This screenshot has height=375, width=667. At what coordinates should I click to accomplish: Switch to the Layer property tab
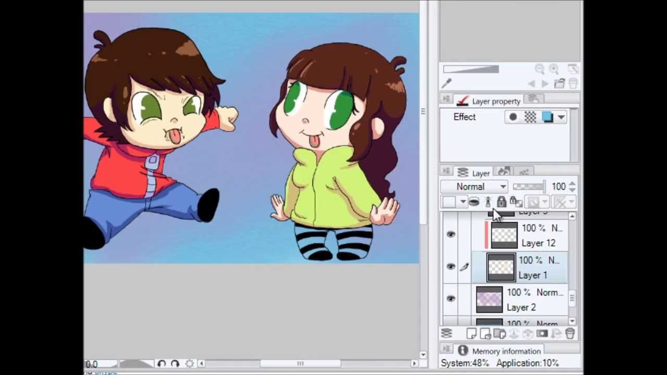tap(490, 101)
